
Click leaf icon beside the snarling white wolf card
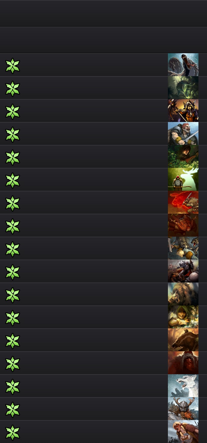click(x=13, y=387)
